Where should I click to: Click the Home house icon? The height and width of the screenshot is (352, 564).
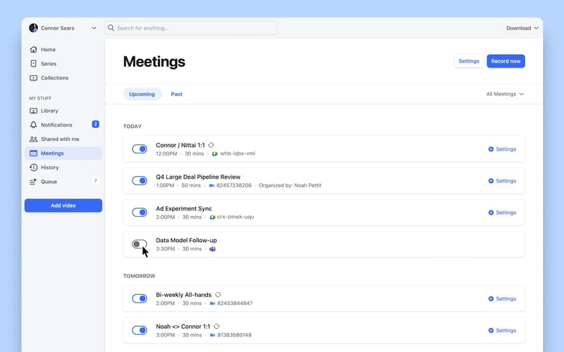click(x=33, y=49)
